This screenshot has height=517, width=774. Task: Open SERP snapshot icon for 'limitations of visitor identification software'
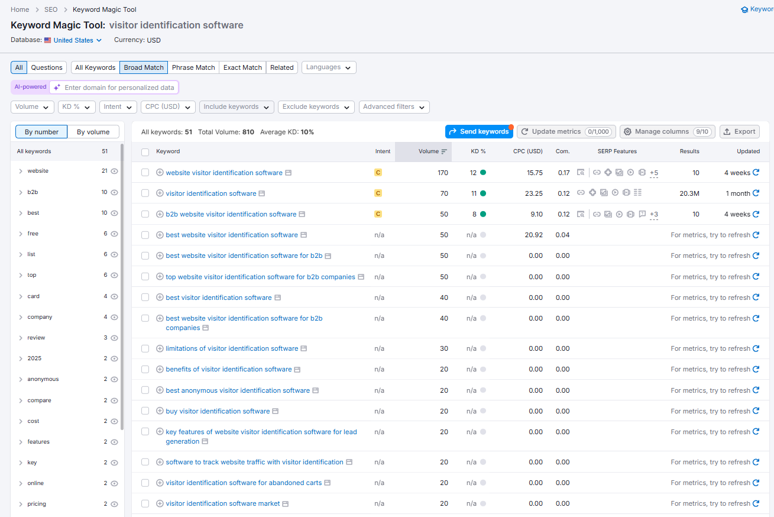coord(304,348)
